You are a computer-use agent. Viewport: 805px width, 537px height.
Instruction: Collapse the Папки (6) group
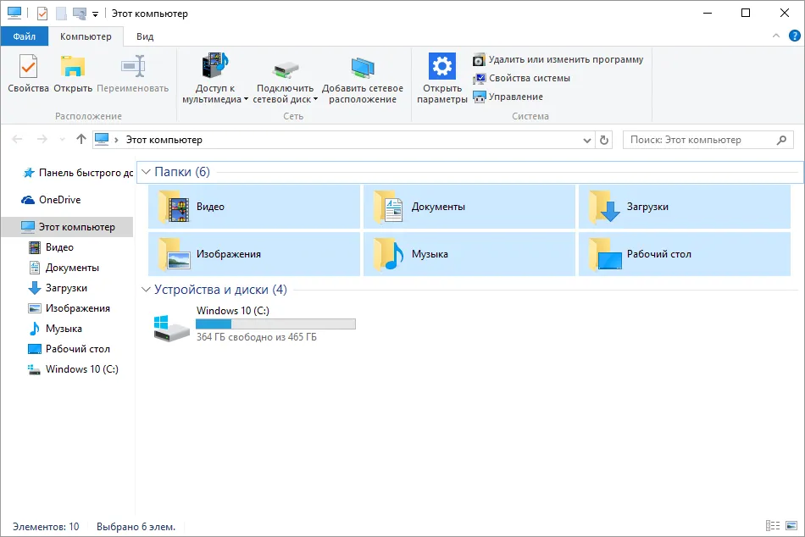146,171
